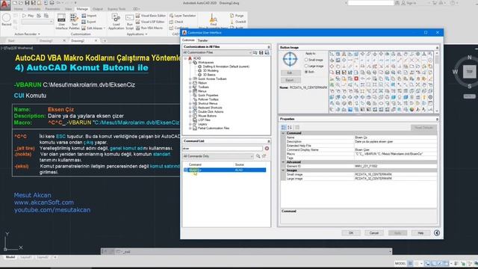Click Run VBA Macro in ribbon
Screen dimensions: 478x269
click(149, 28)
